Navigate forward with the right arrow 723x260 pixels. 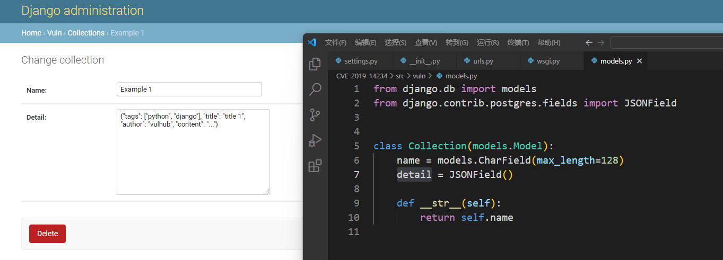(600, 42)
